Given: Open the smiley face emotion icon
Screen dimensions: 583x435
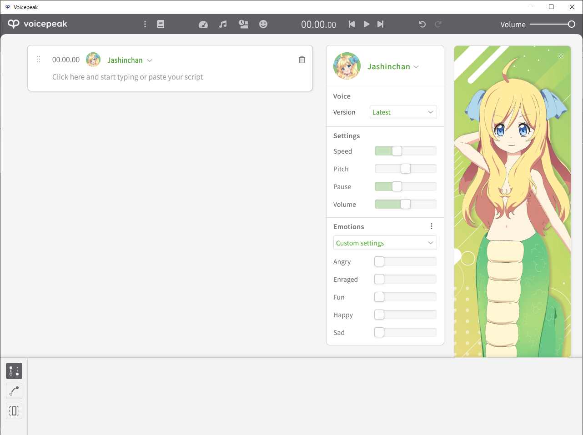Looking at the screenshot, I should tap(263, 24).
